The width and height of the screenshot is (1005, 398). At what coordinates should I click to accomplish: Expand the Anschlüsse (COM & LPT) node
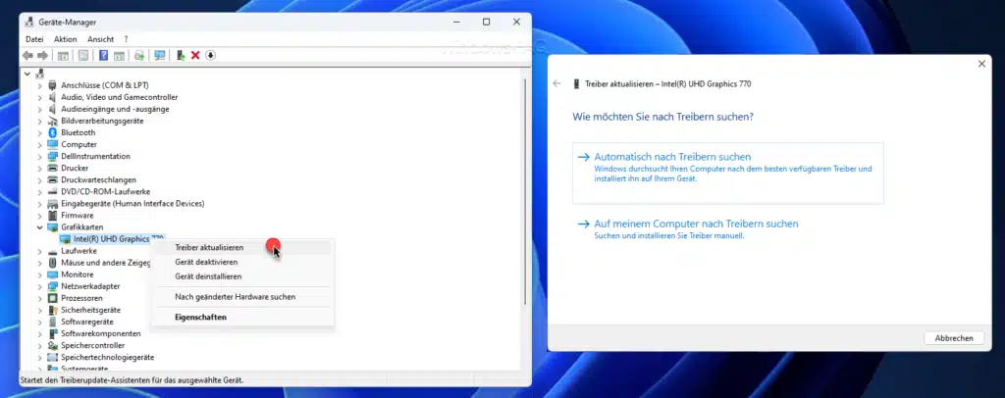tap(39, 85)
